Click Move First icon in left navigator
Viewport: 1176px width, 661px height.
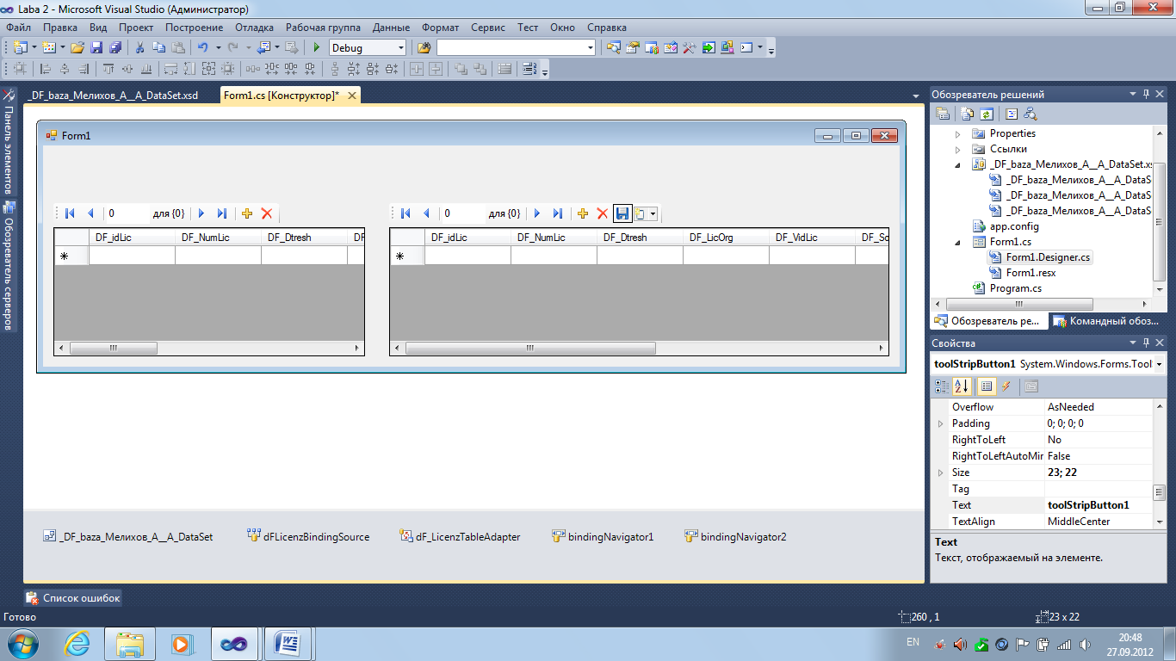tap(71, 213)
